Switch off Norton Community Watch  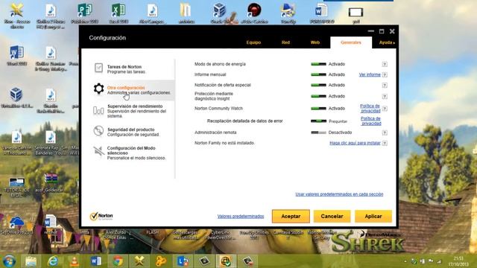tap(318, 109)
